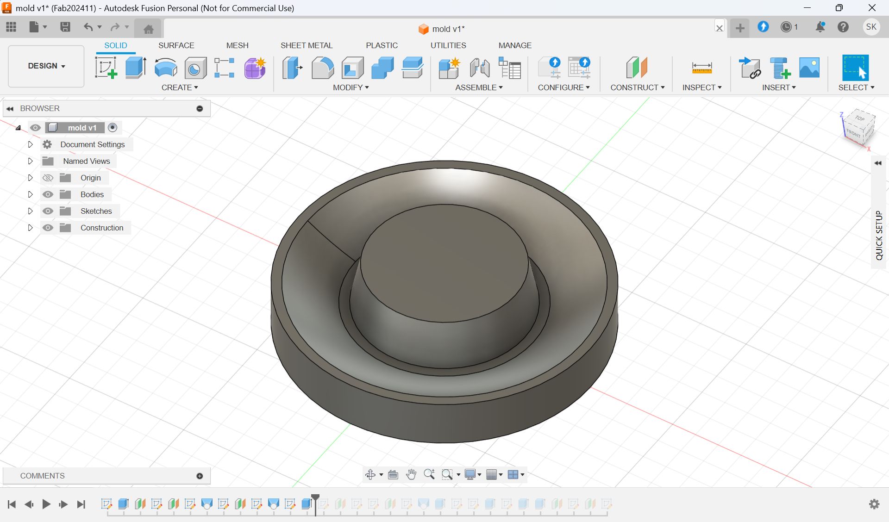Select the Press Pull tool icon
This screenshot has height=522, width=889.
(x=293, y=68)
